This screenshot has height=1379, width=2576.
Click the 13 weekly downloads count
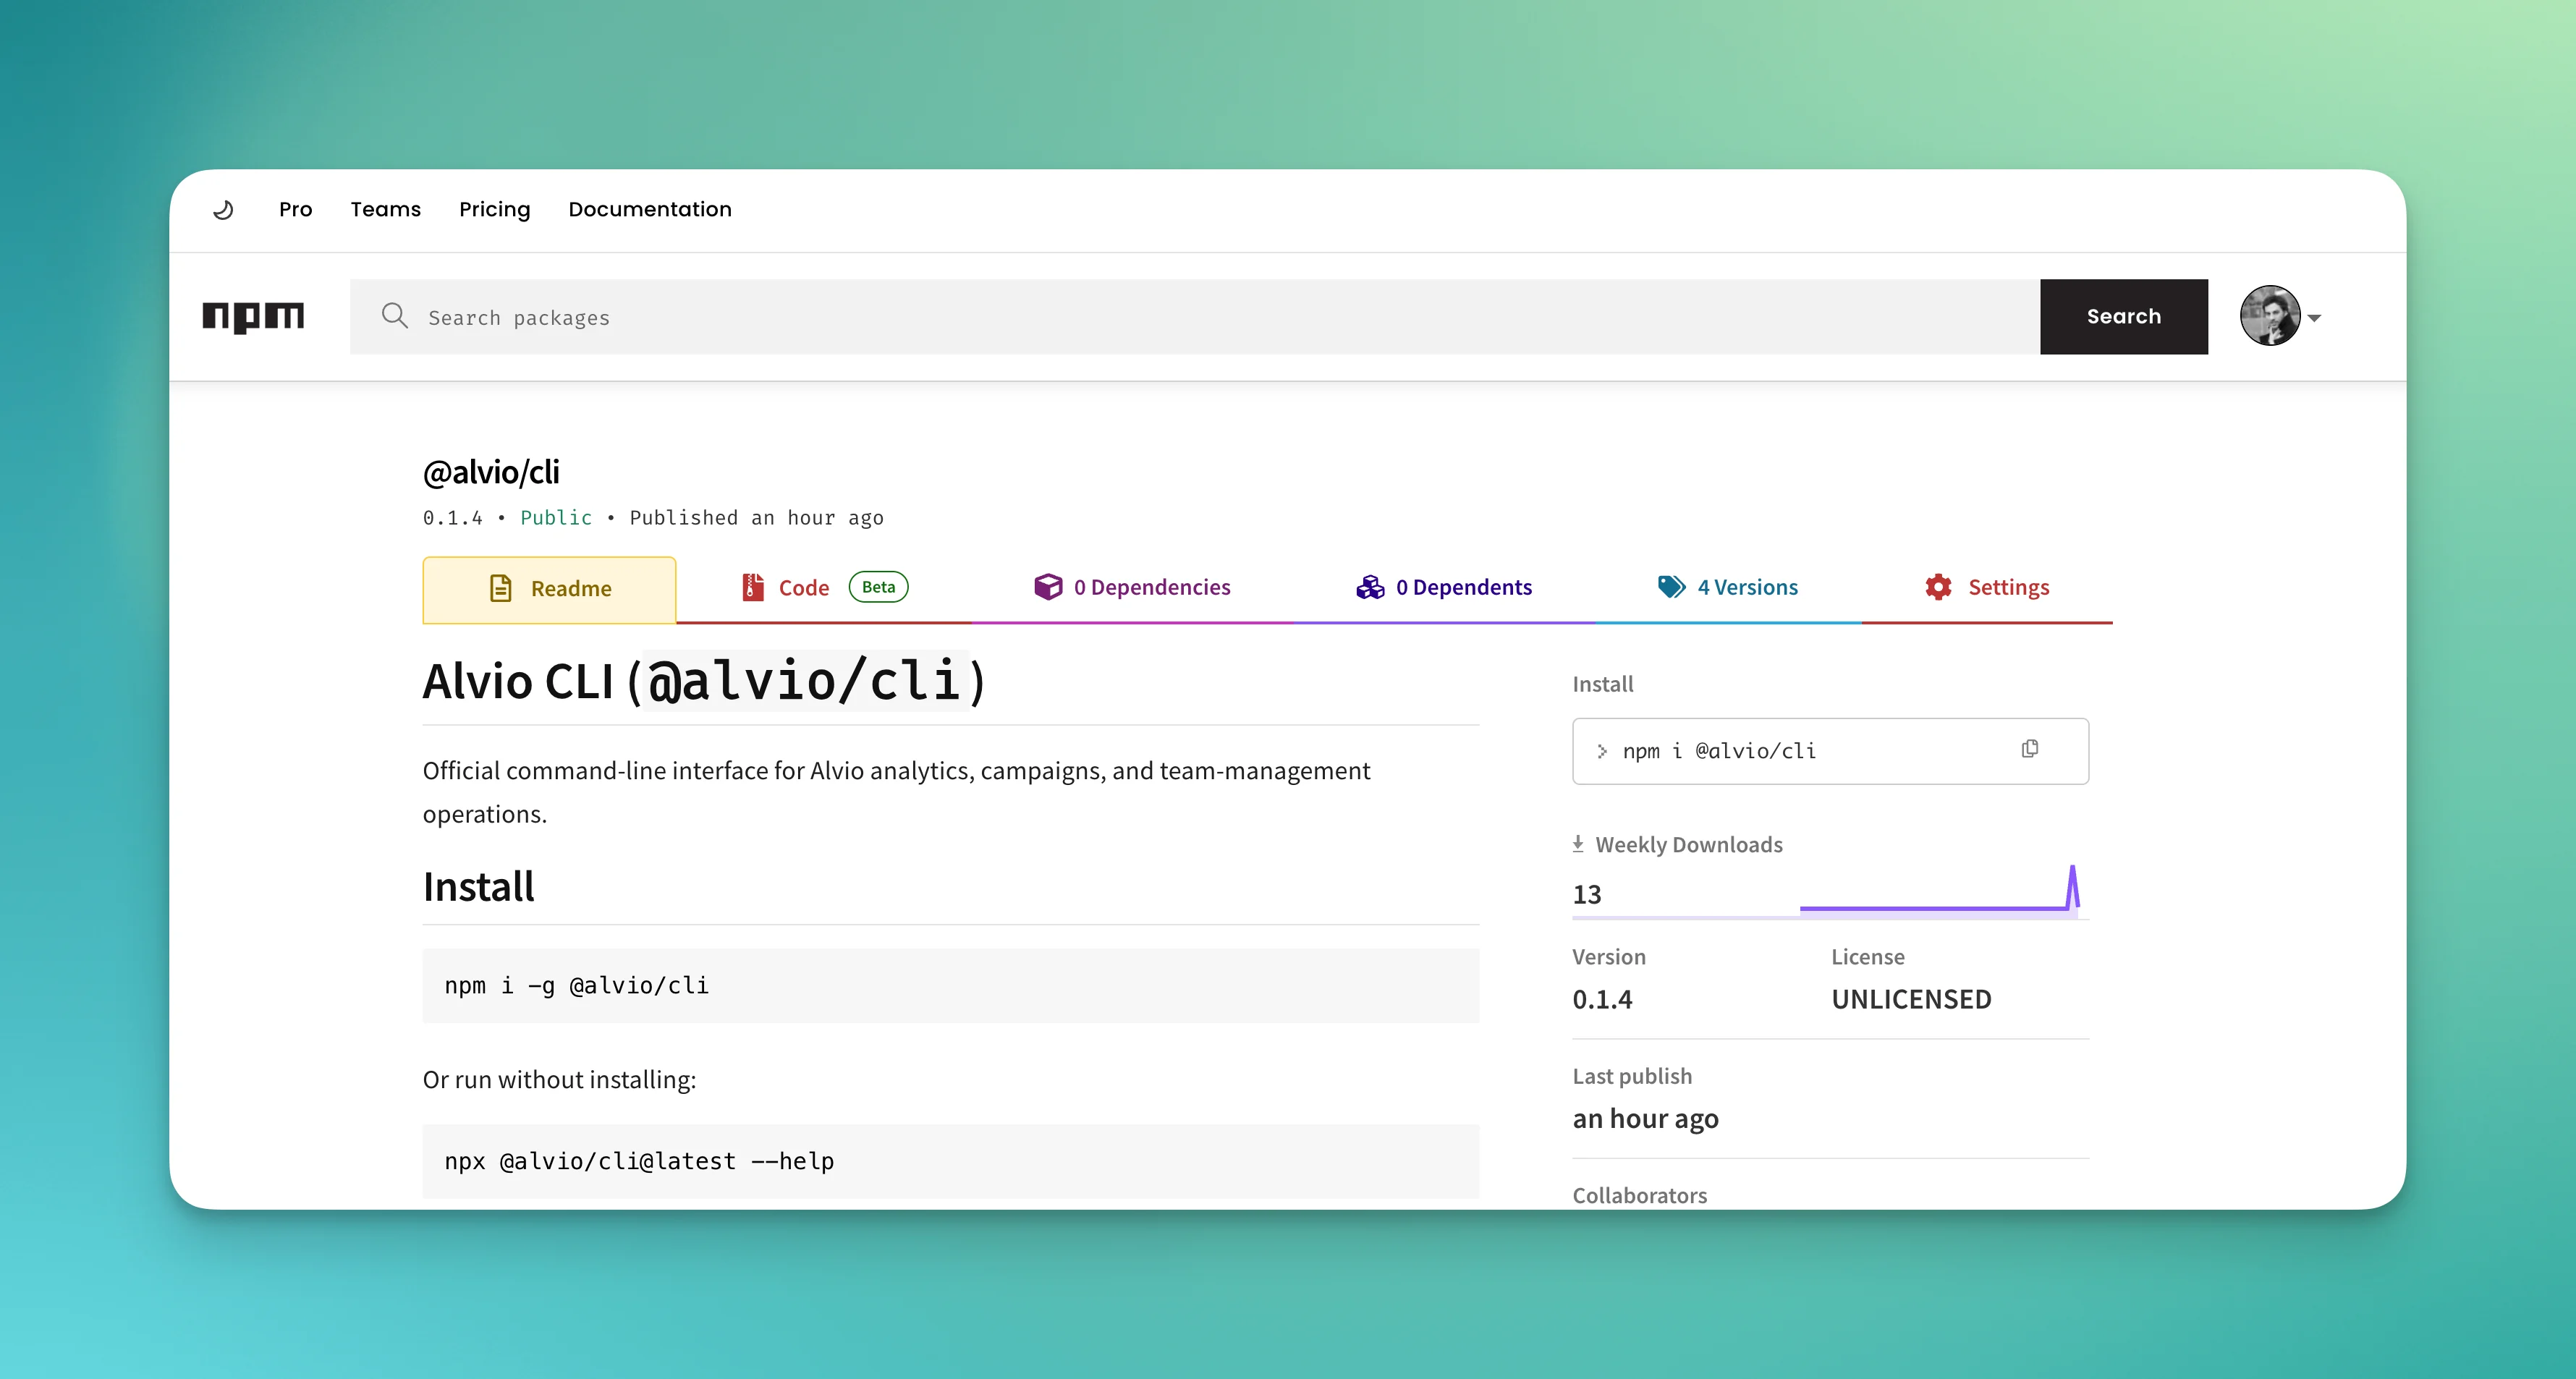(1587, 894)
